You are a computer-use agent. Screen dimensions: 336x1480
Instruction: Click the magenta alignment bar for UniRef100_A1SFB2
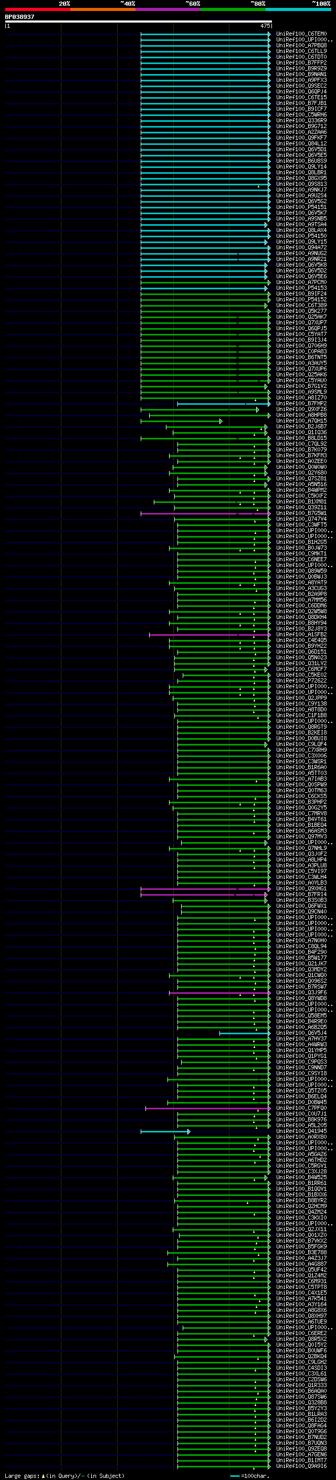point(209,635)
